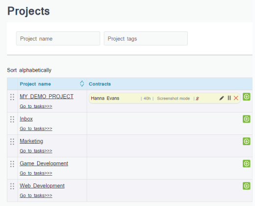255x206 pixels.
Task: Go to tasks for MY DEMO PROJECT
Action: [x=36, y=106]
